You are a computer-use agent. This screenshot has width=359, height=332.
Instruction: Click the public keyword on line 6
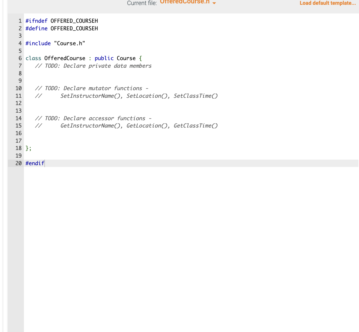click(104, 58)
